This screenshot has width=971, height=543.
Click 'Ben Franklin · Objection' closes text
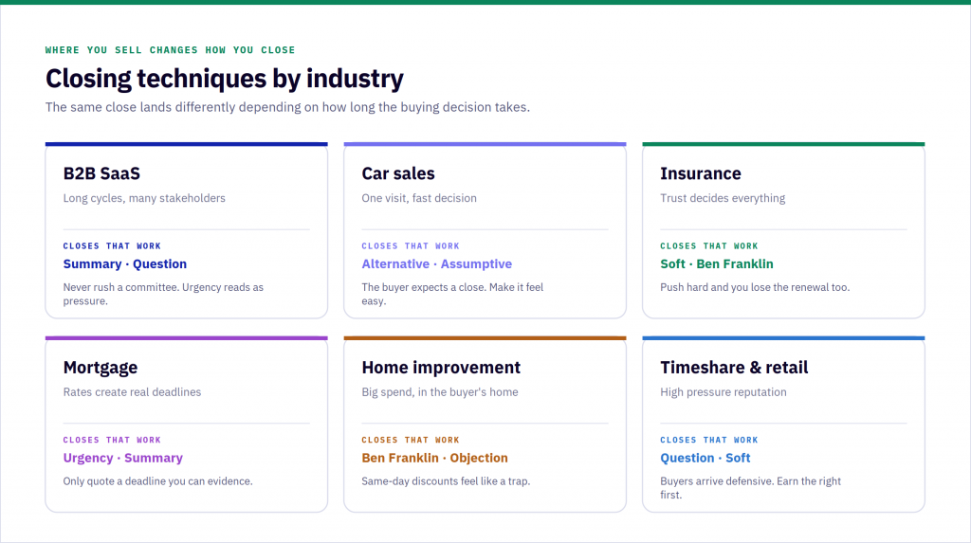point(434,458)
